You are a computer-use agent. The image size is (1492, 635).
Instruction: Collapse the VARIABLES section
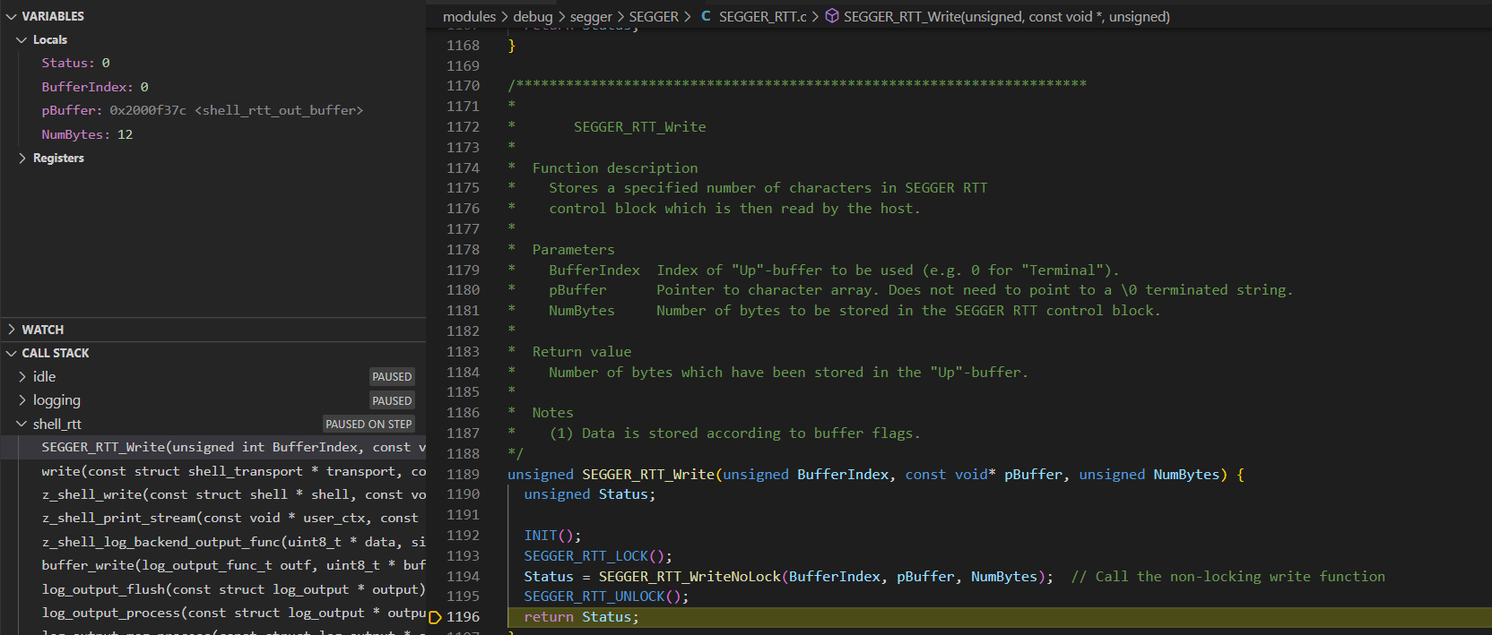click(11, 16)
